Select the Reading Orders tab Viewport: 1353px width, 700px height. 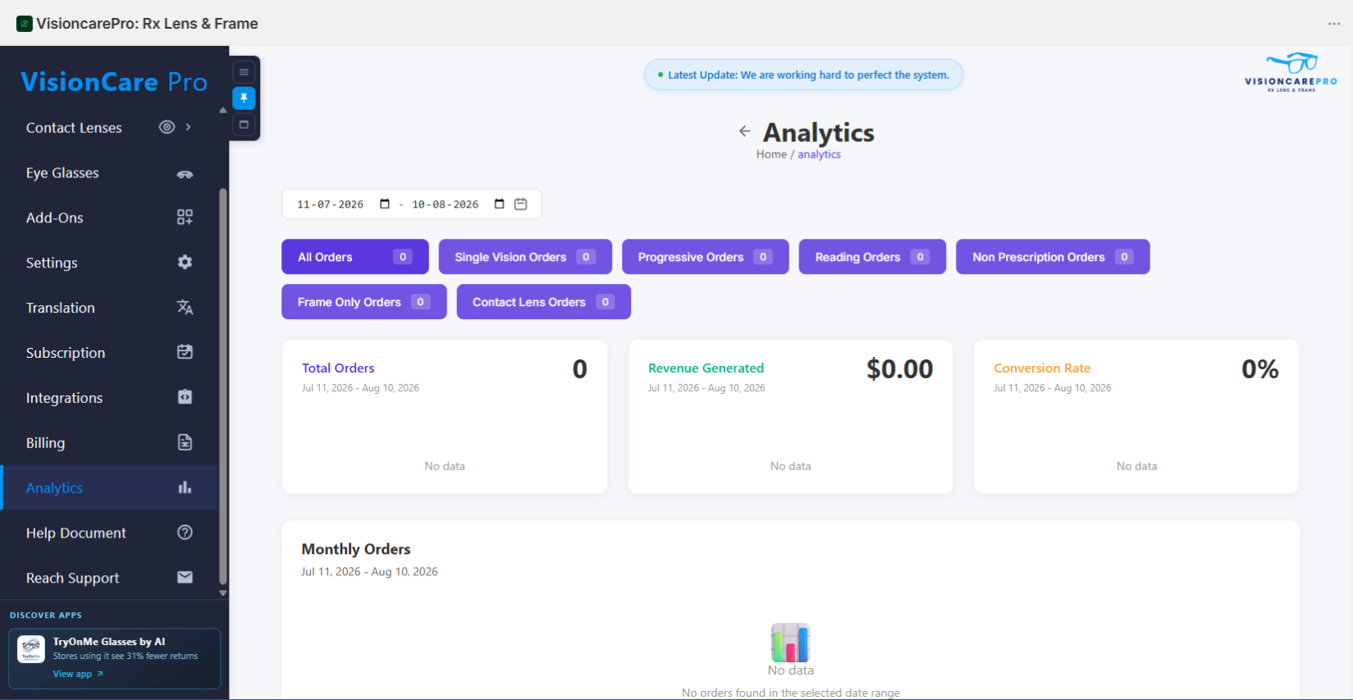(872, 257)
